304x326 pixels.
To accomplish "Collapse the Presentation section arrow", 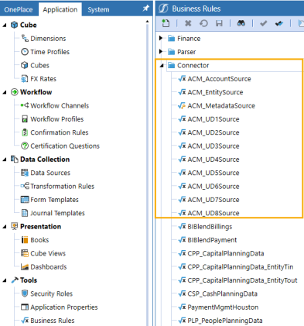I will [5, 226].
